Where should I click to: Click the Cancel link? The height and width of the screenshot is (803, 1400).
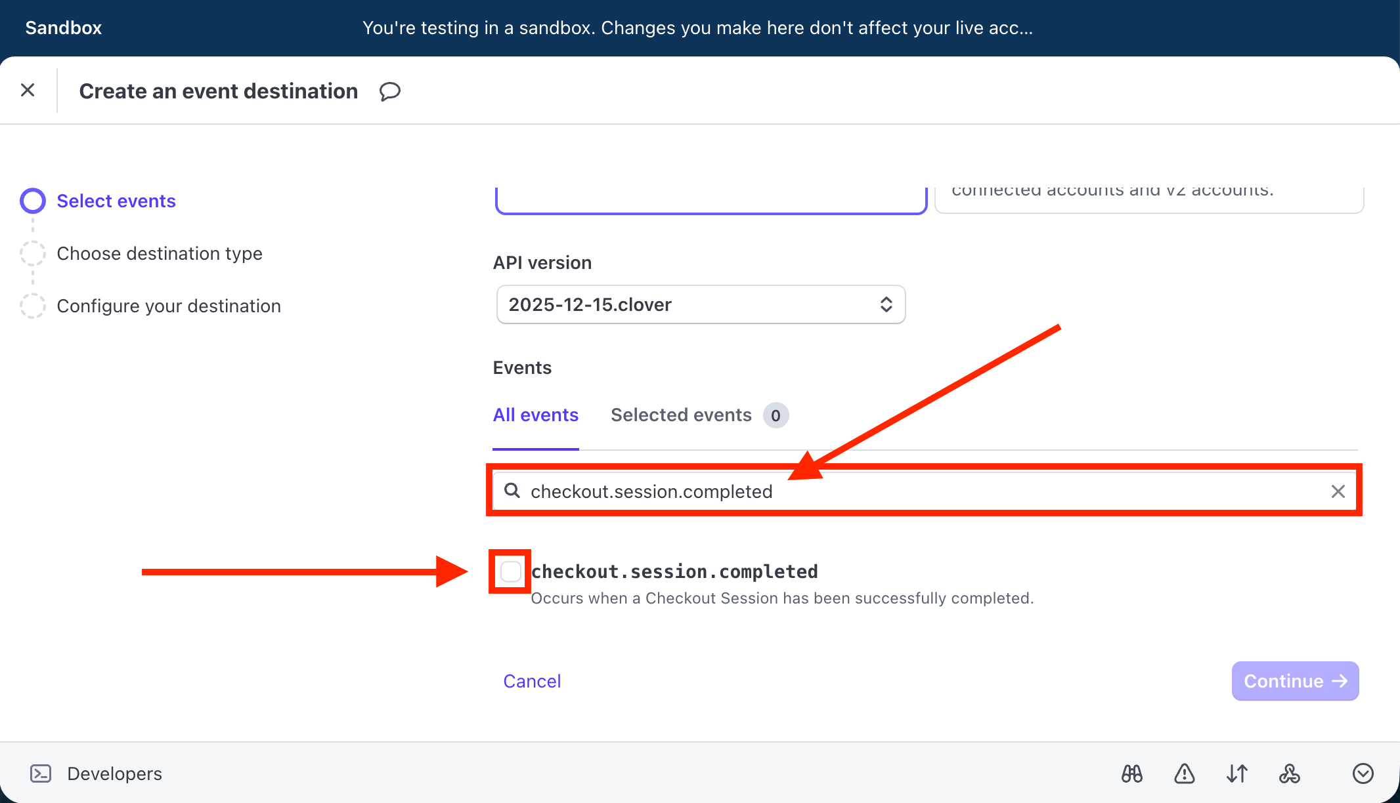coord(532,681)
